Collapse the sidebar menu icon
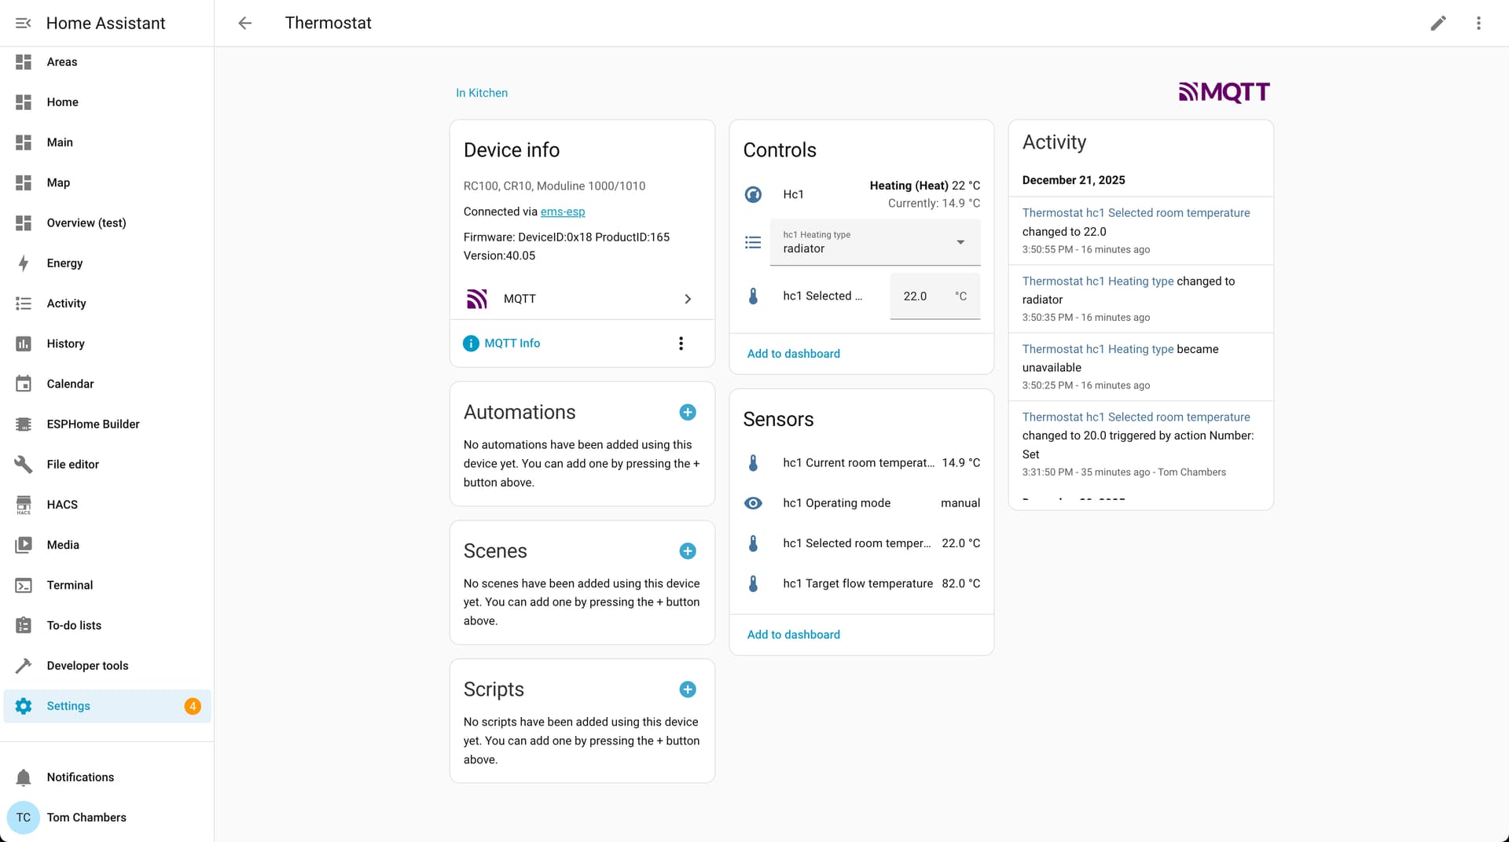Viewport: 1509px width, 842px height. point(24,23)
